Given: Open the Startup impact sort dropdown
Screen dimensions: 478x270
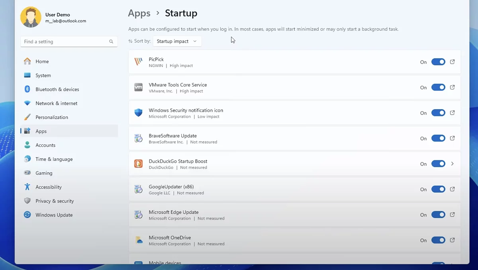Looking at the screenshot, I should [177, 41].
